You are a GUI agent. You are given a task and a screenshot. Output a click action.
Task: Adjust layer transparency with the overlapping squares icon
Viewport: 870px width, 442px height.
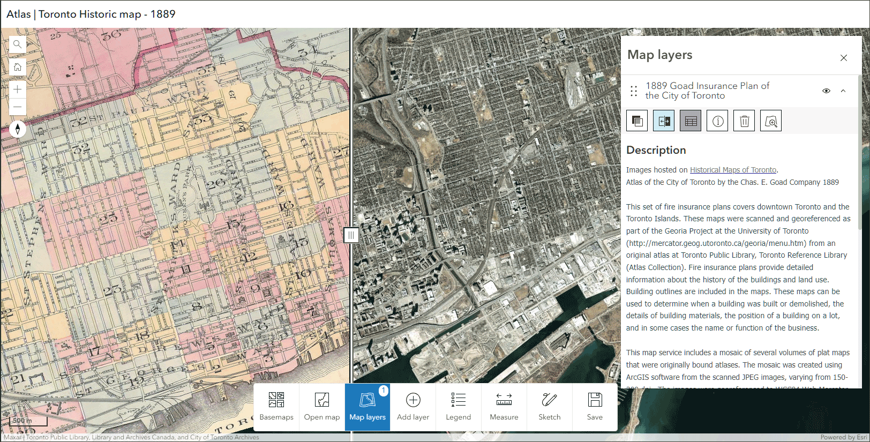click(637, 121)
